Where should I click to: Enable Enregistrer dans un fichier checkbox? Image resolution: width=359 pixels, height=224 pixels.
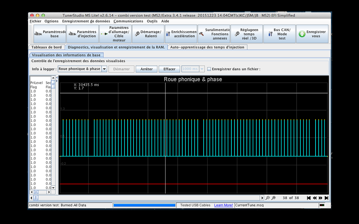pos(209,69)
